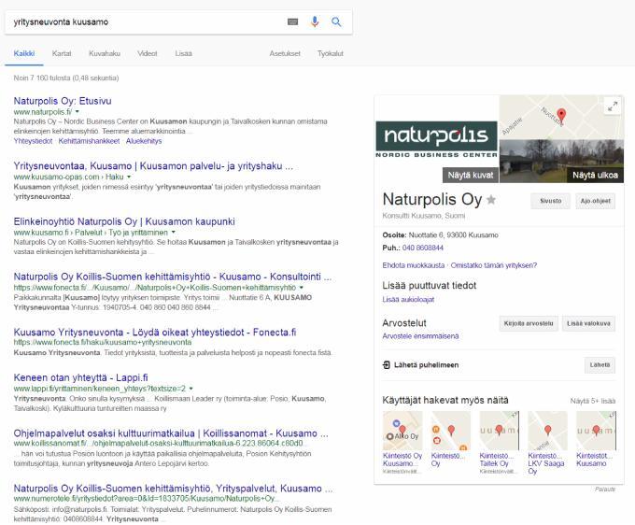635x525 pixels.
Task: Open the Kiinteistö LKV Saaga Oy suggestion
Action: [x=547, y=443]
